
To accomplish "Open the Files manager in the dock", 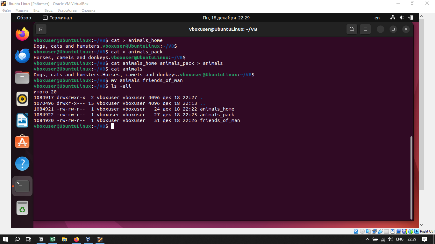I will [22, 78].
